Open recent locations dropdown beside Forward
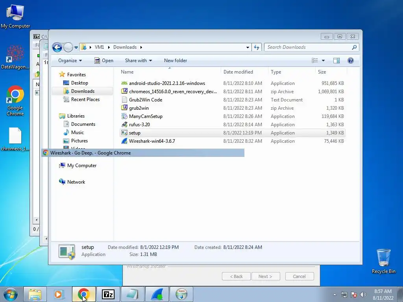The height and width of the screenshot is (302, 403). (76, 48)
